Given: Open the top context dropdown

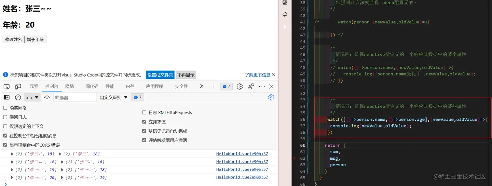Looking at the screenshot, I should click(x=32, y=97).
